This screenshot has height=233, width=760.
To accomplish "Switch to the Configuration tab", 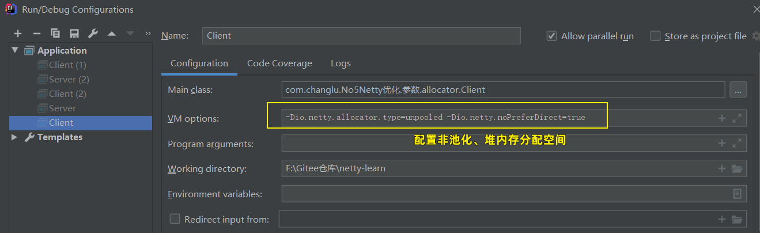I will [199, 63].
